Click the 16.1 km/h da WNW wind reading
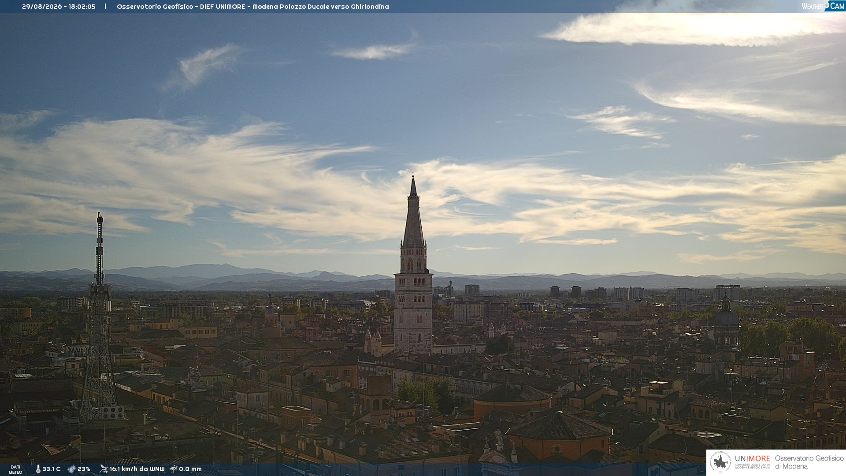 [137, 469]
